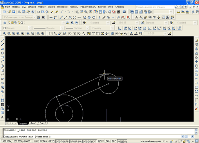The height and width of the screenshot is (143, 199).
Task: Toggle ОТС-ПОЛЯР polar tracking
Action: click(x=62, y=141)
